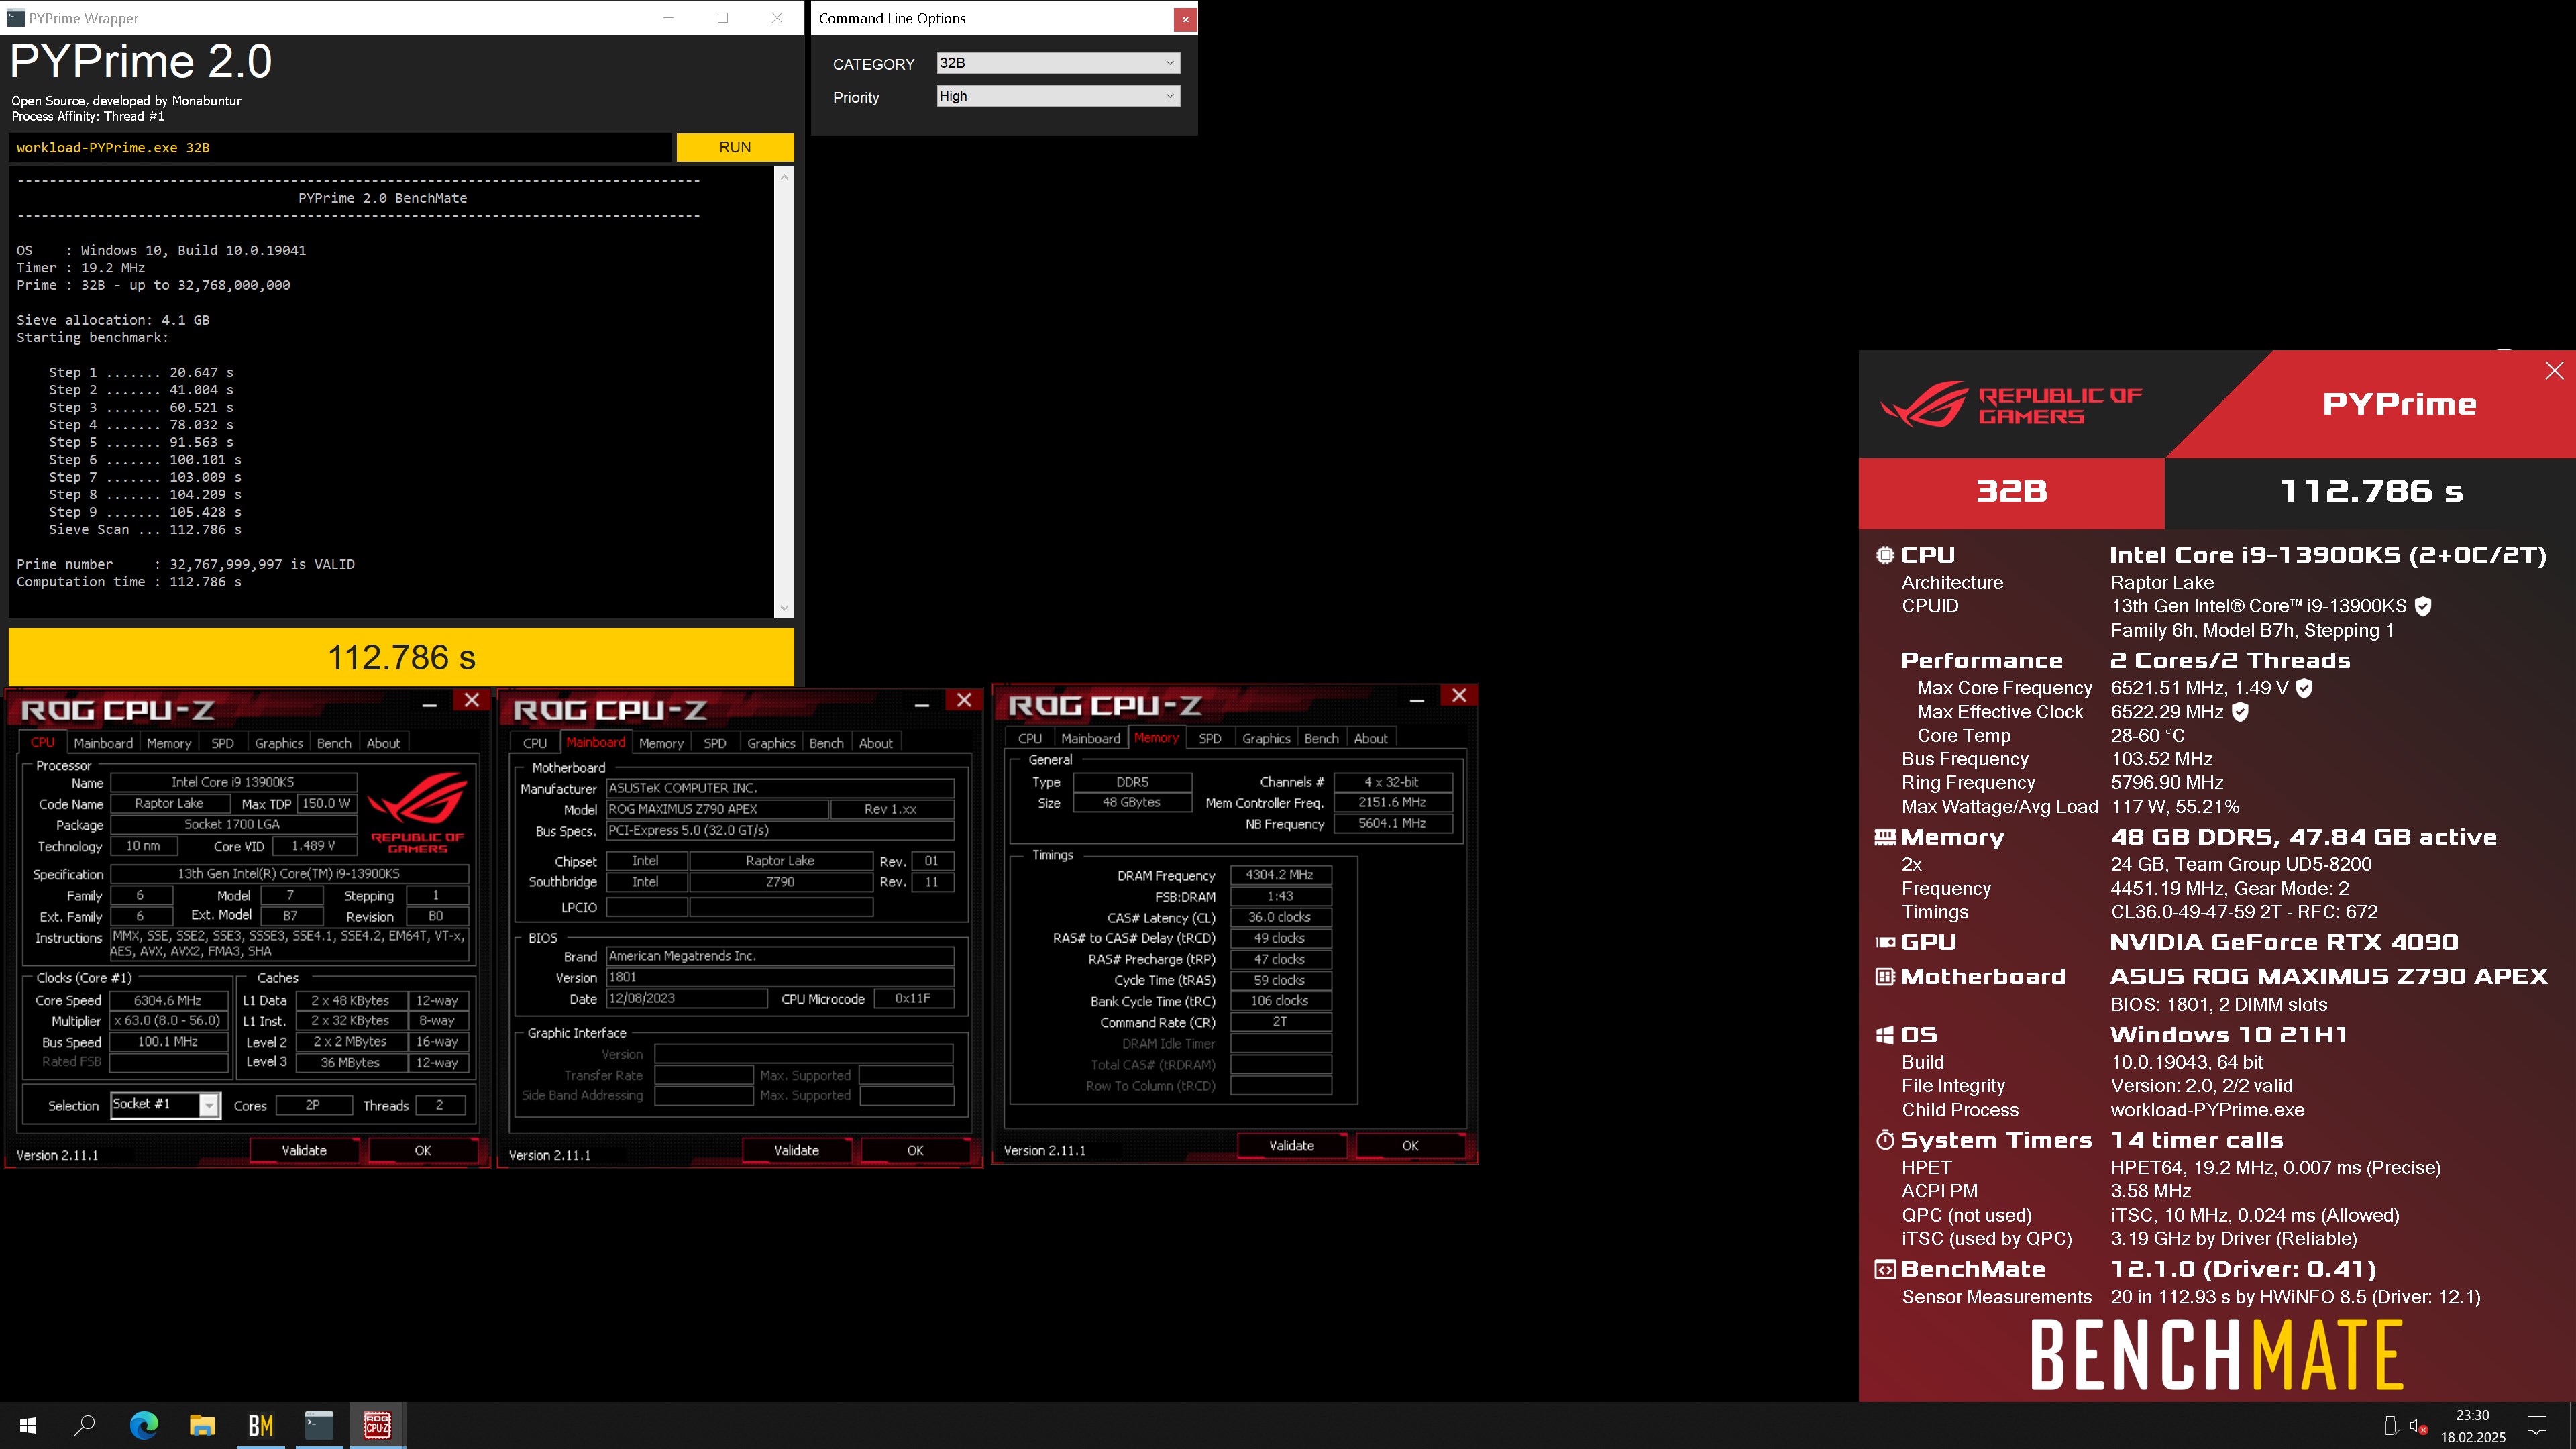
Task: Click scroll-down arrow of PYPrime console
Action: click(x=784, y=607)
